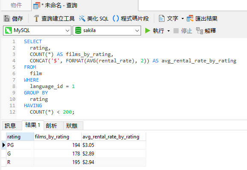Click the FROM keyword in the editor

[x=30, y=67]
